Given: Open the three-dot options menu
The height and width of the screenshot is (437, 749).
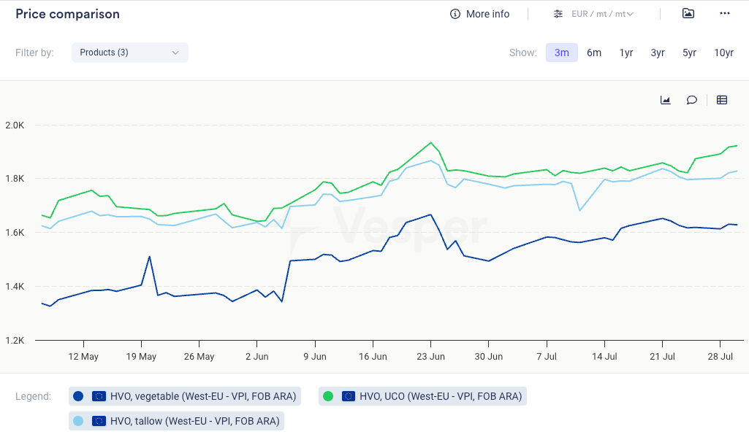Looking at the screenshot, I should tap(725, 14).
